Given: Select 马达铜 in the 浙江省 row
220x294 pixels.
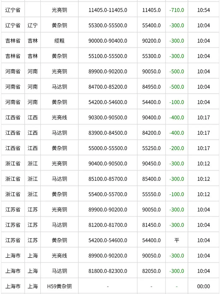Looking at the screenshot, I should click(59, 179).
